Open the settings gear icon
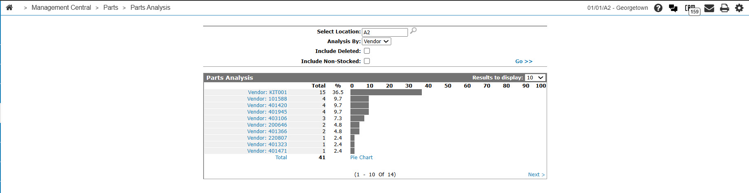 click(739, 8)
